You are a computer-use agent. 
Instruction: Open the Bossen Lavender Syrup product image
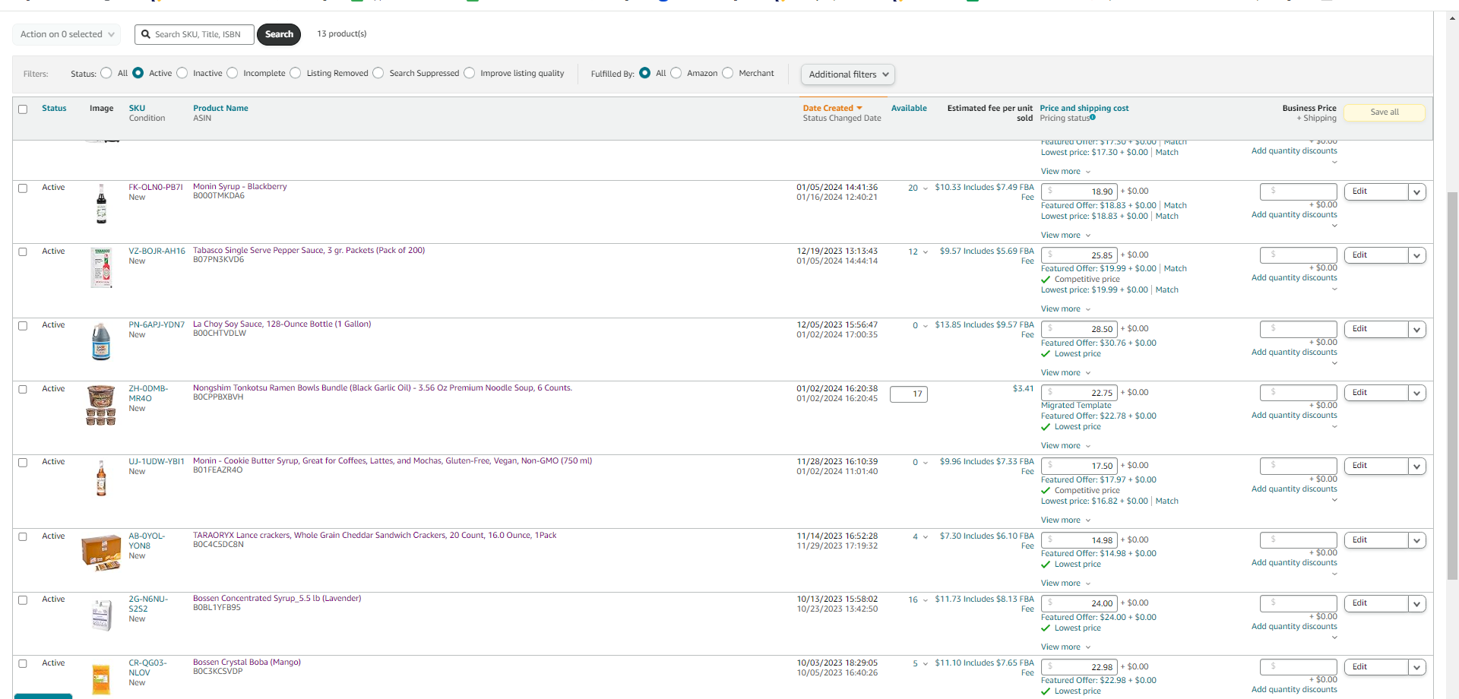pyautogui.click(x=101, y=615)
